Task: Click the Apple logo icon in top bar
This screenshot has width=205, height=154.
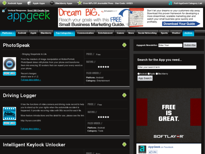Action: click(29, 3)
